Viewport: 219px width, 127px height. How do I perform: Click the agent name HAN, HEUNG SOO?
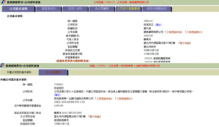pyautogui.click(x=72, y=113)
